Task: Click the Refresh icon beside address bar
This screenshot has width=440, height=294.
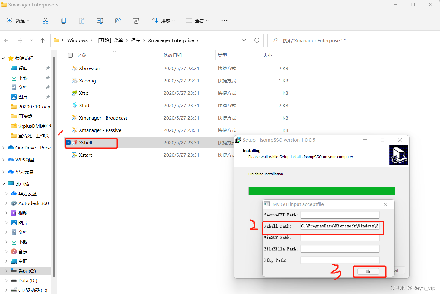Action: tap(257, 40)
